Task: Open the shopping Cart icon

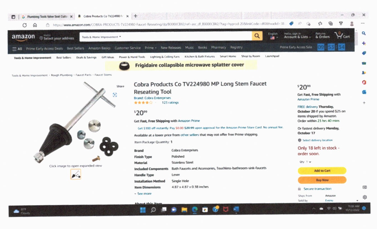Action: click(342, 35)
